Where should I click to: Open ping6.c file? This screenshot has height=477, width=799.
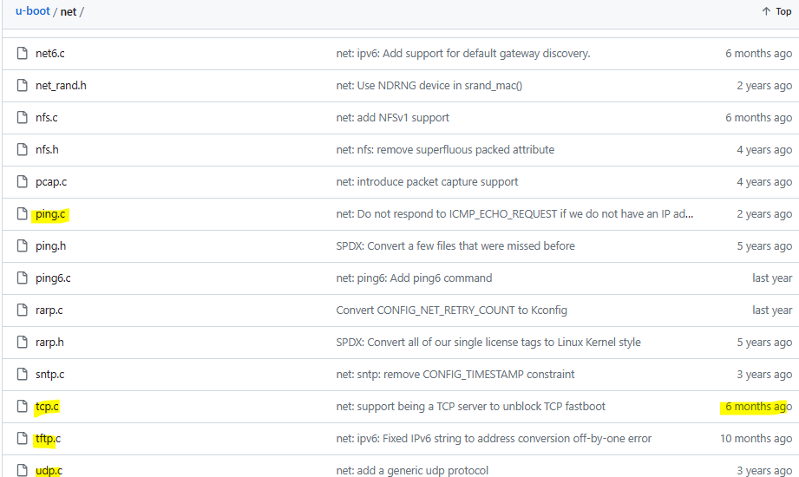coord(53,278)
